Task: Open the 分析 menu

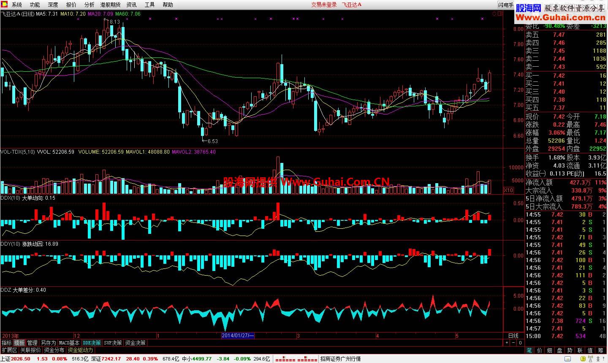Action: pyautogui.click(x=89, y=5)
